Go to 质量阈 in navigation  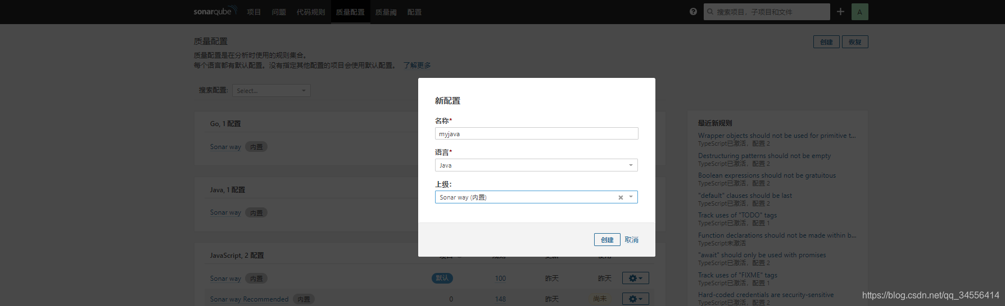(x=386, y=12)
